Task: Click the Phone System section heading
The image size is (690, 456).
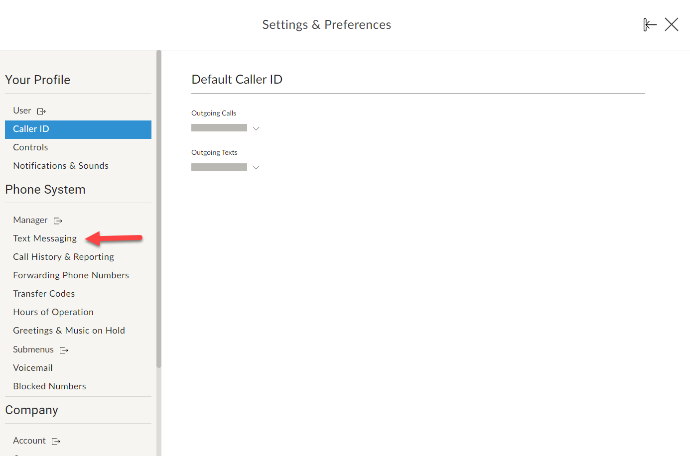Action: click(45, 190)
